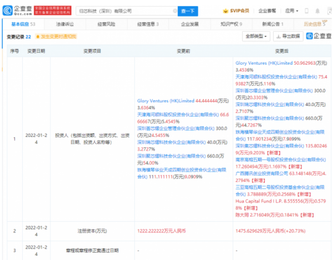The image size is (334, 260).
Task: Click the red 全国企业信用查询系统 badge
Action: pyautogui.click(x=53, y=10)
